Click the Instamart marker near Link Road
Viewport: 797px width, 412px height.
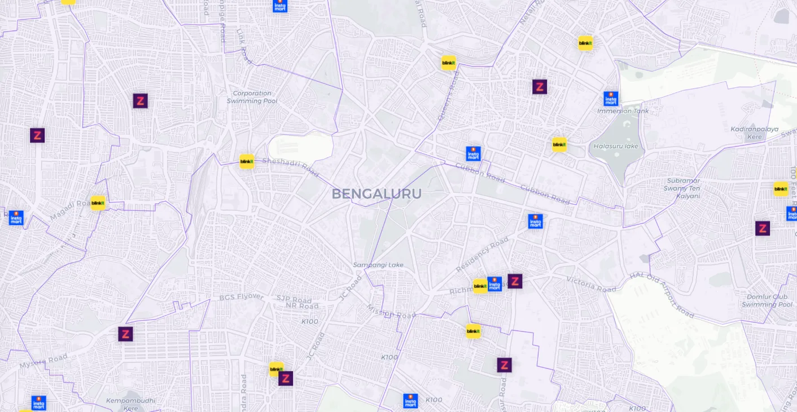coord(280,5)
